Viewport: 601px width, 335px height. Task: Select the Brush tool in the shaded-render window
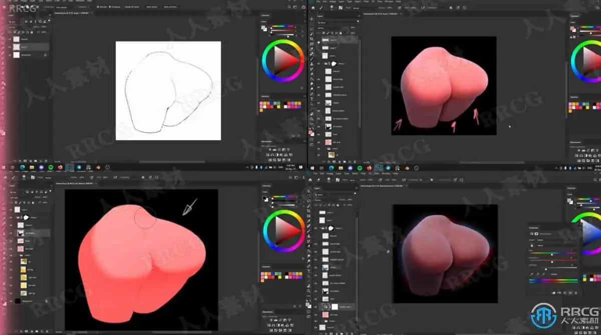(x=312, y=58)
